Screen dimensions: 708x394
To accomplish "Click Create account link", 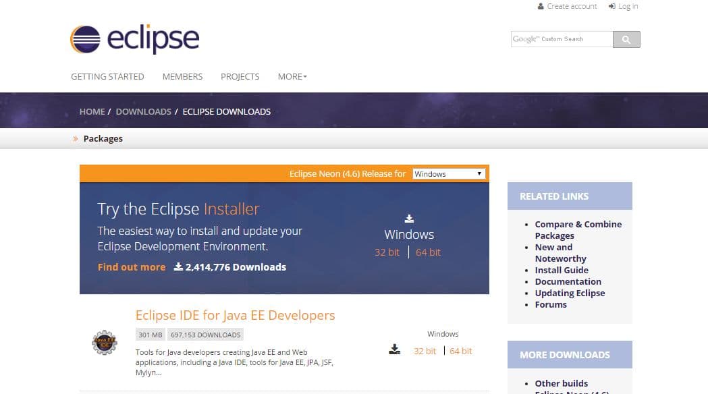I will tap(572, 6).
